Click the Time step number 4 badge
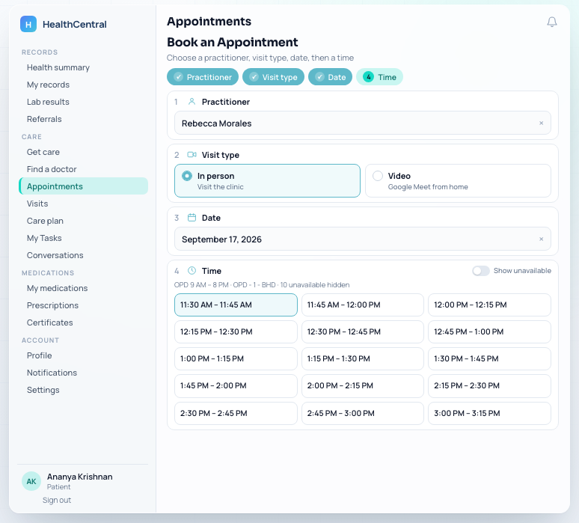579x523 pixels. pos(368,77)
